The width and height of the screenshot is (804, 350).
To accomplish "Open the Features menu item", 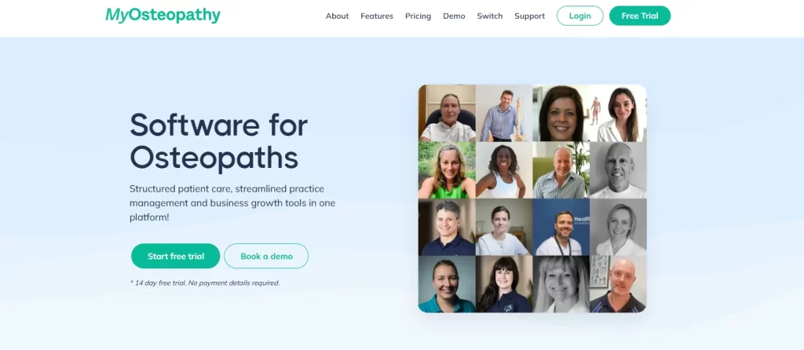I will [x=376, y=16].
